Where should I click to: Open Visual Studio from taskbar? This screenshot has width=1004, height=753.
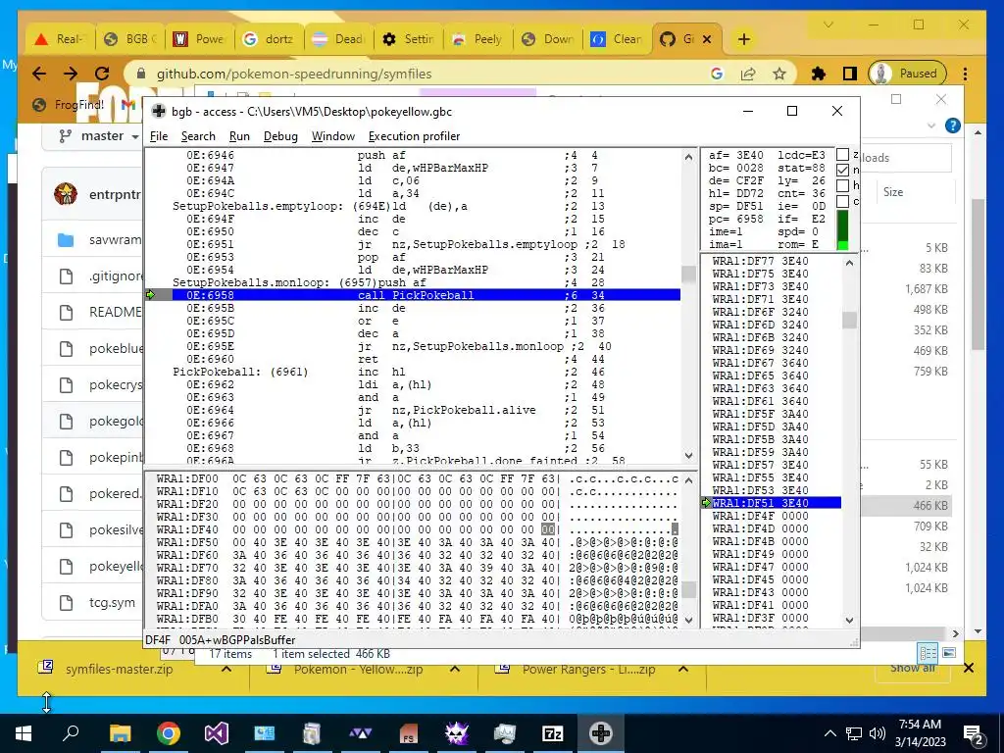click(x=217, y=733)
